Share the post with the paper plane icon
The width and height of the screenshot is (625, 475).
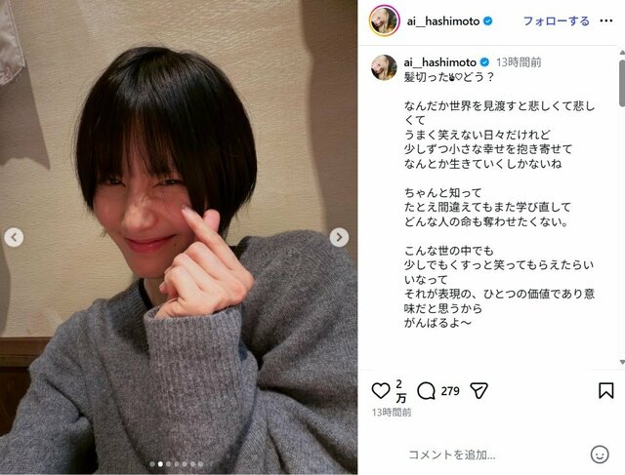tap(479, 390)
